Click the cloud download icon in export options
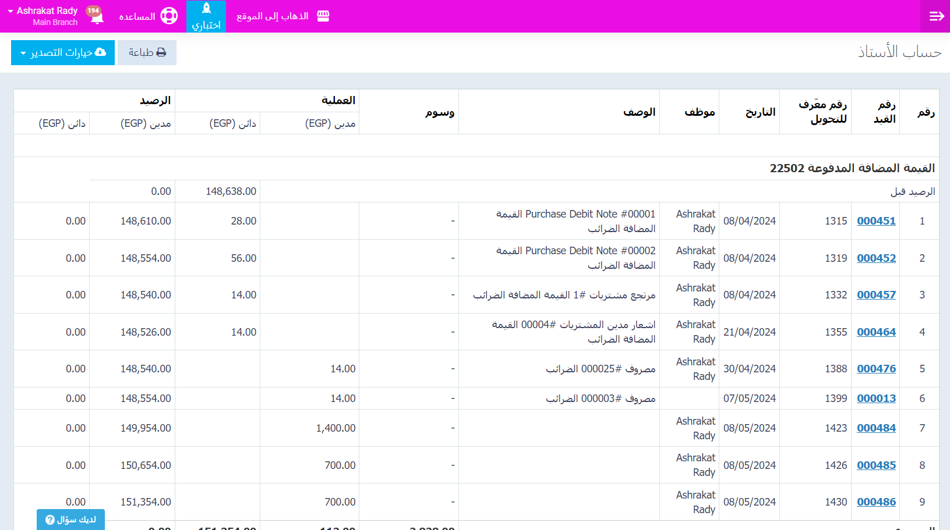 coord(100,52)
